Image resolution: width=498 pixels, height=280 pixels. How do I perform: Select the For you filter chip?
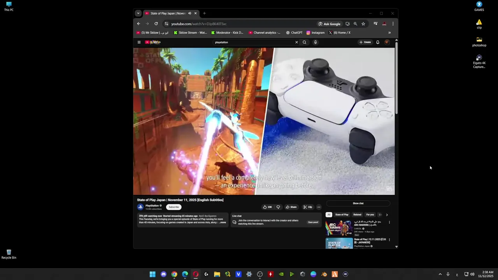pos(370,215)
